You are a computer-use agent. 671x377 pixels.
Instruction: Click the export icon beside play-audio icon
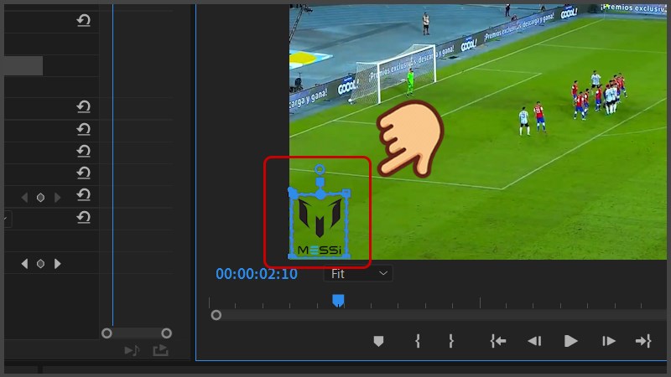point(160,351)
